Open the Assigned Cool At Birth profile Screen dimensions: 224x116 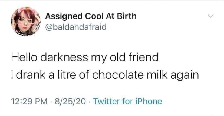(x=91, y=16)
